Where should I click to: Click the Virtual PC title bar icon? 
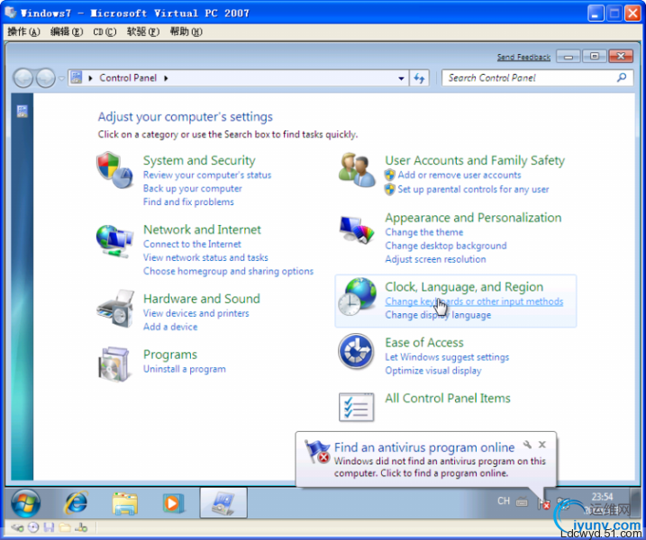click(x=11, y=13)
